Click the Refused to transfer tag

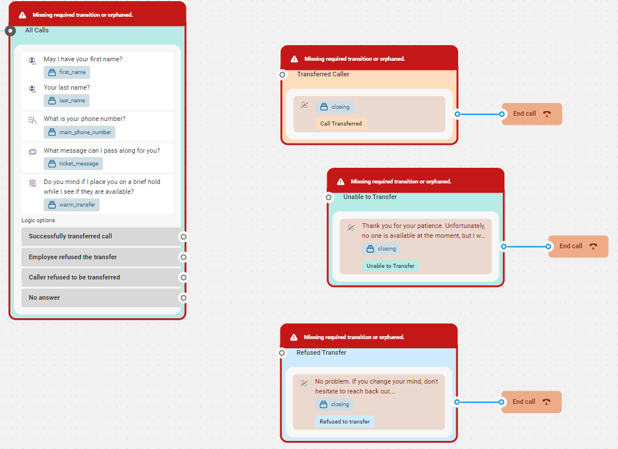(x=345, y=421)
